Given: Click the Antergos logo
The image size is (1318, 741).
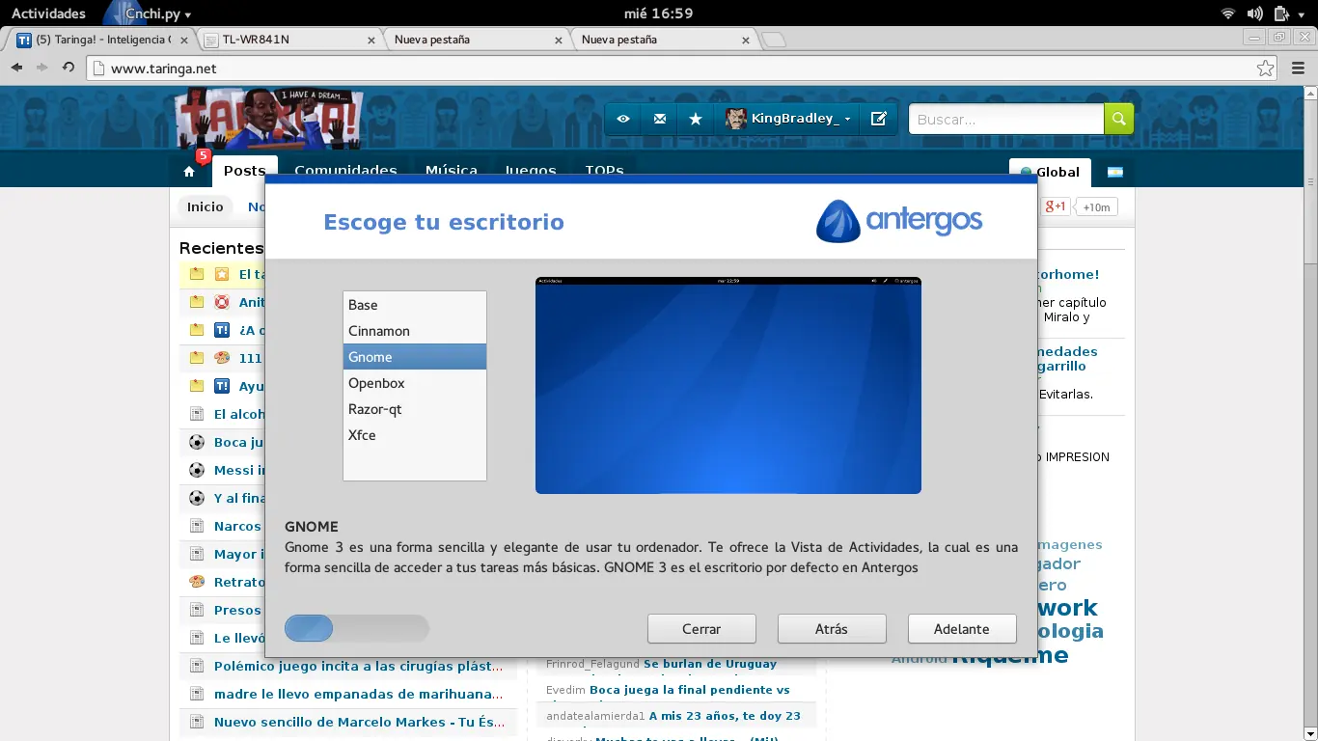Looking at the screenshot, I should 899,221.
